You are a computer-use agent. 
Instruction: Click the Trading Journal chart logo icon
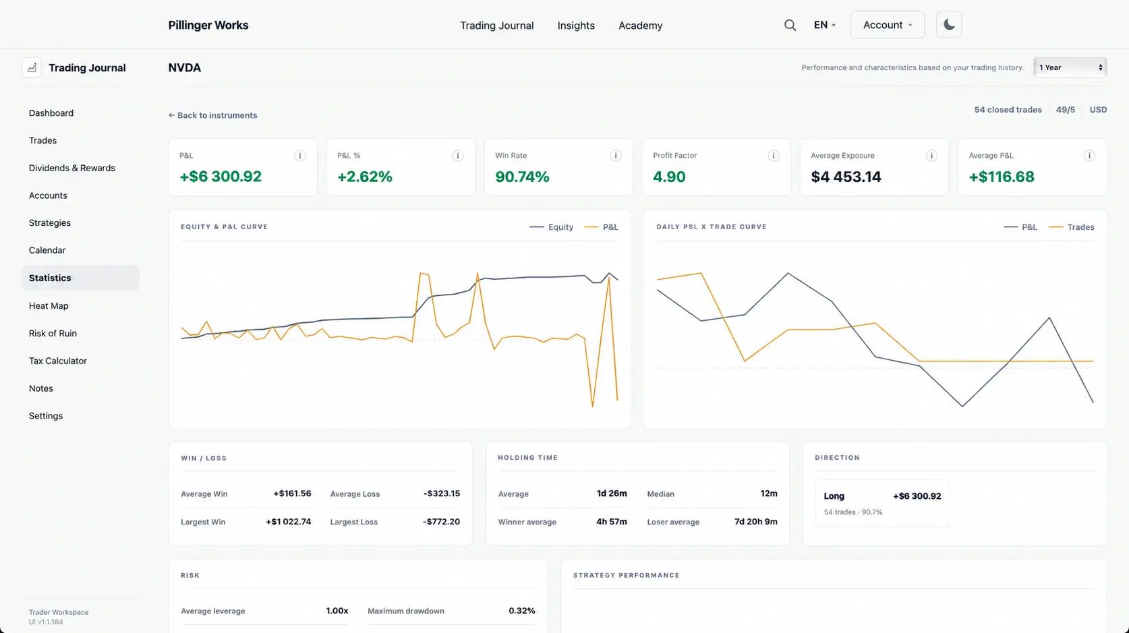tap(32, 67)
